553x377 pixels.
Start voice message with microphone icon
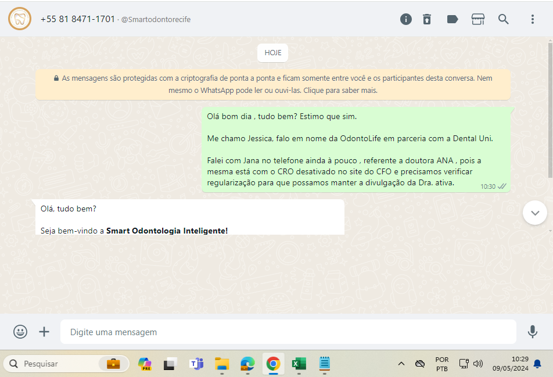point(533,332)
